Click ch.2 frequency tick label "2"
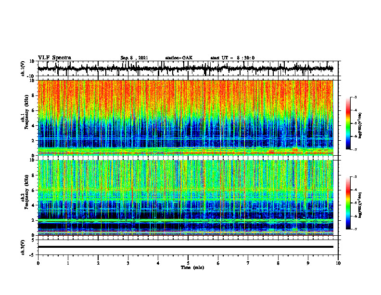The height and width of the screenshot is (295, 381). click(x=33, y=220)
